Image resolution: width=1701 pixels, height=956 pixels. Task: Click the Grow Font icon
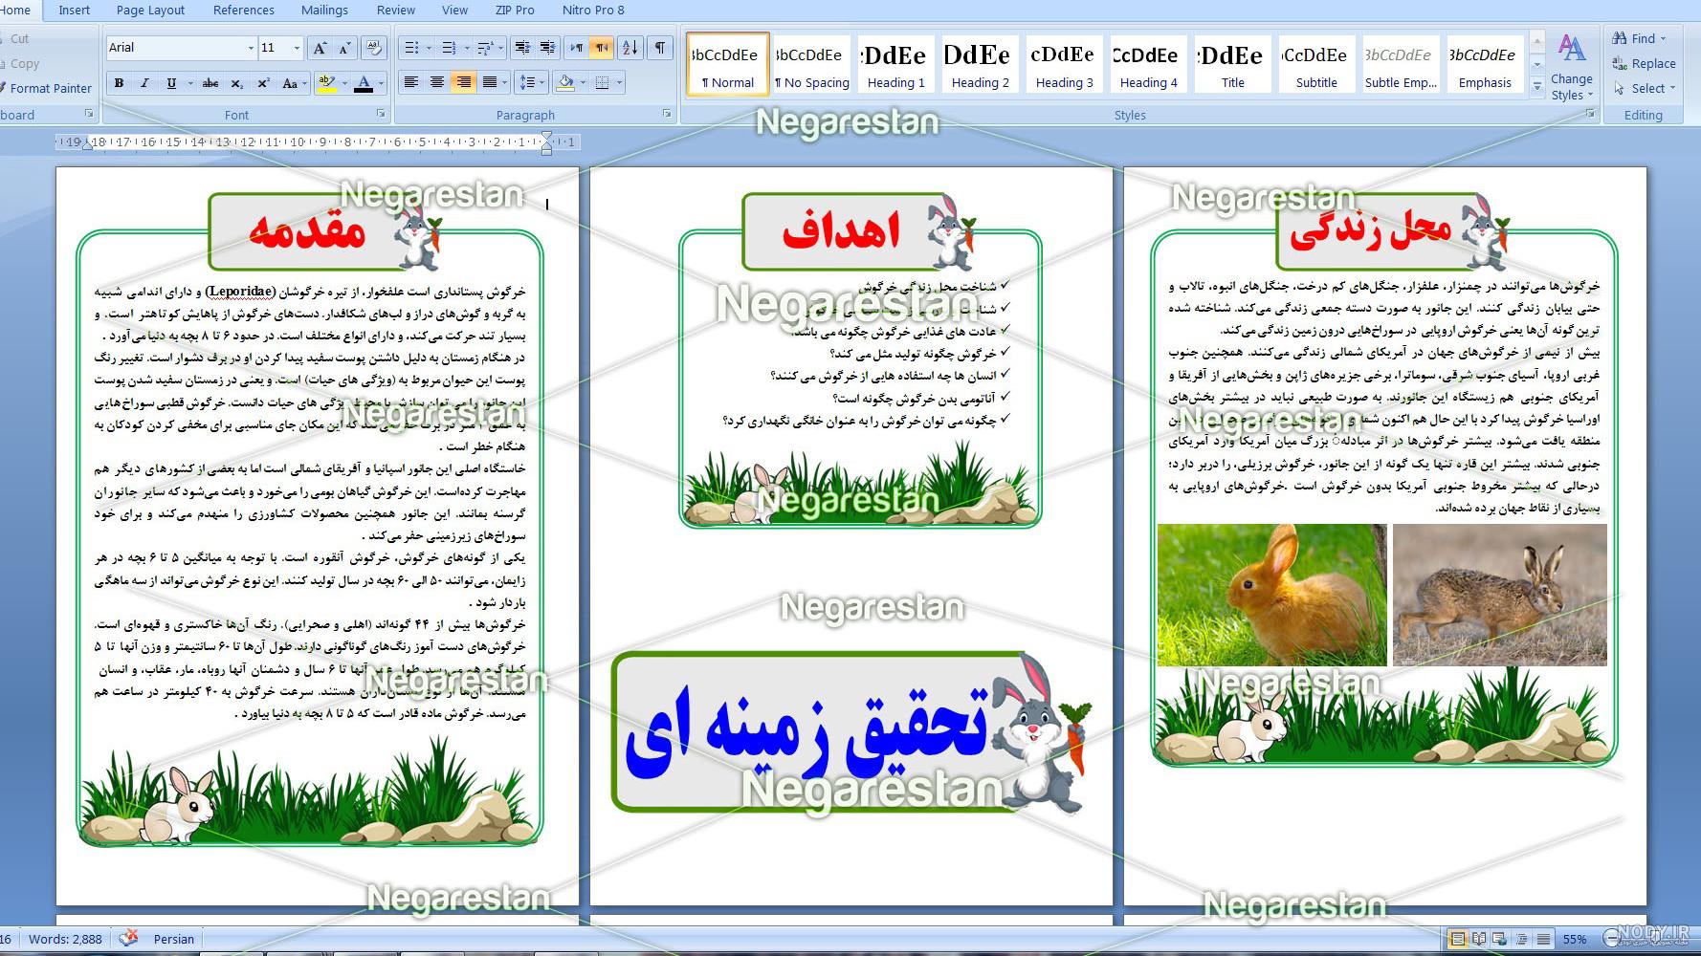pyautogui.click(x=320, y=48)
